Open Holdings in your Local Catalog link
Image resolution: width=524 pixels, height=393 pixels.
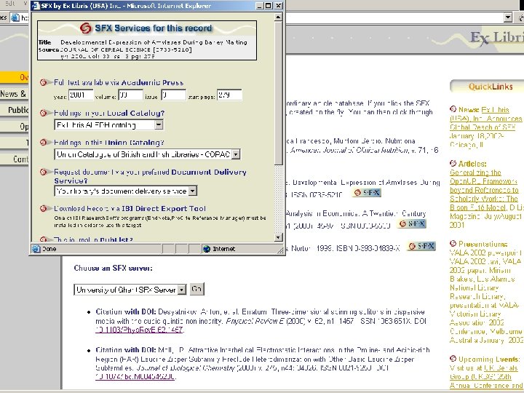[109, 114]
